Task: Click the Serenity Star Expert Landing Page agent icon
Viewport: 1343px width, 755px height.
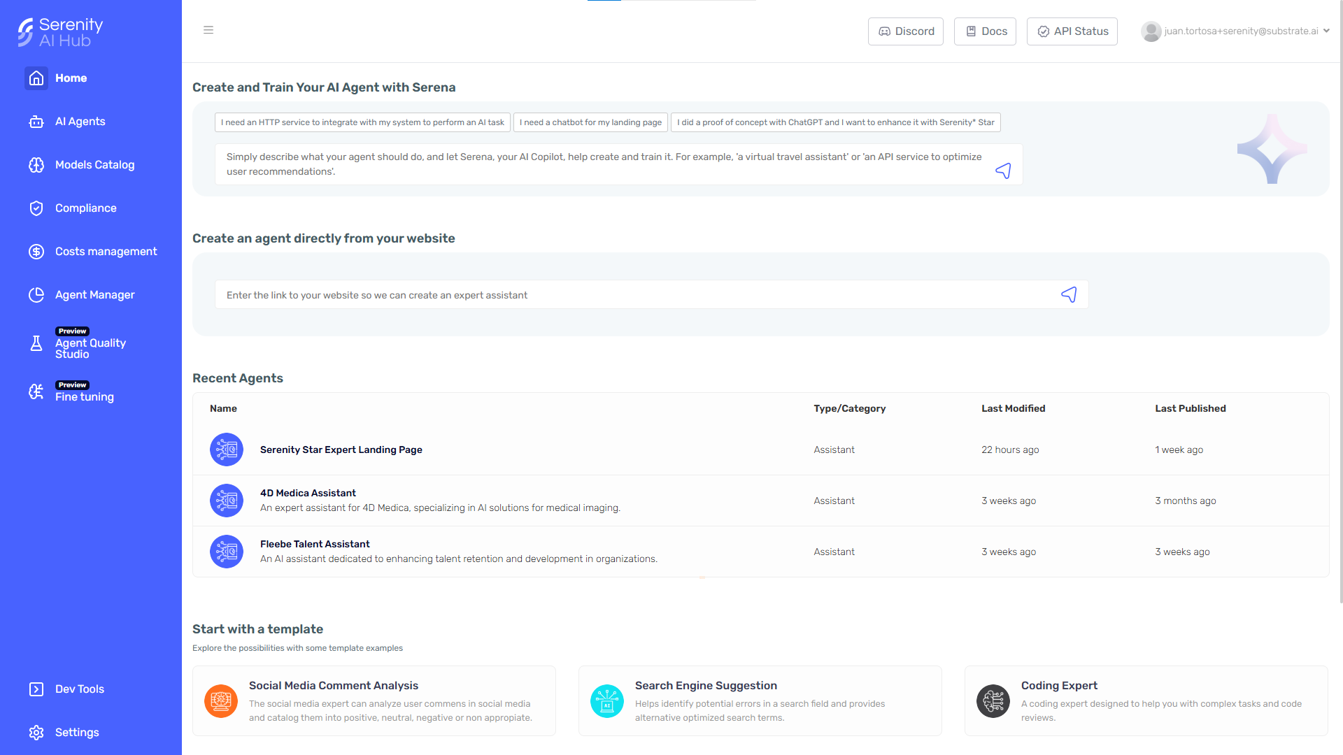Action: click(x=227, y=450)
